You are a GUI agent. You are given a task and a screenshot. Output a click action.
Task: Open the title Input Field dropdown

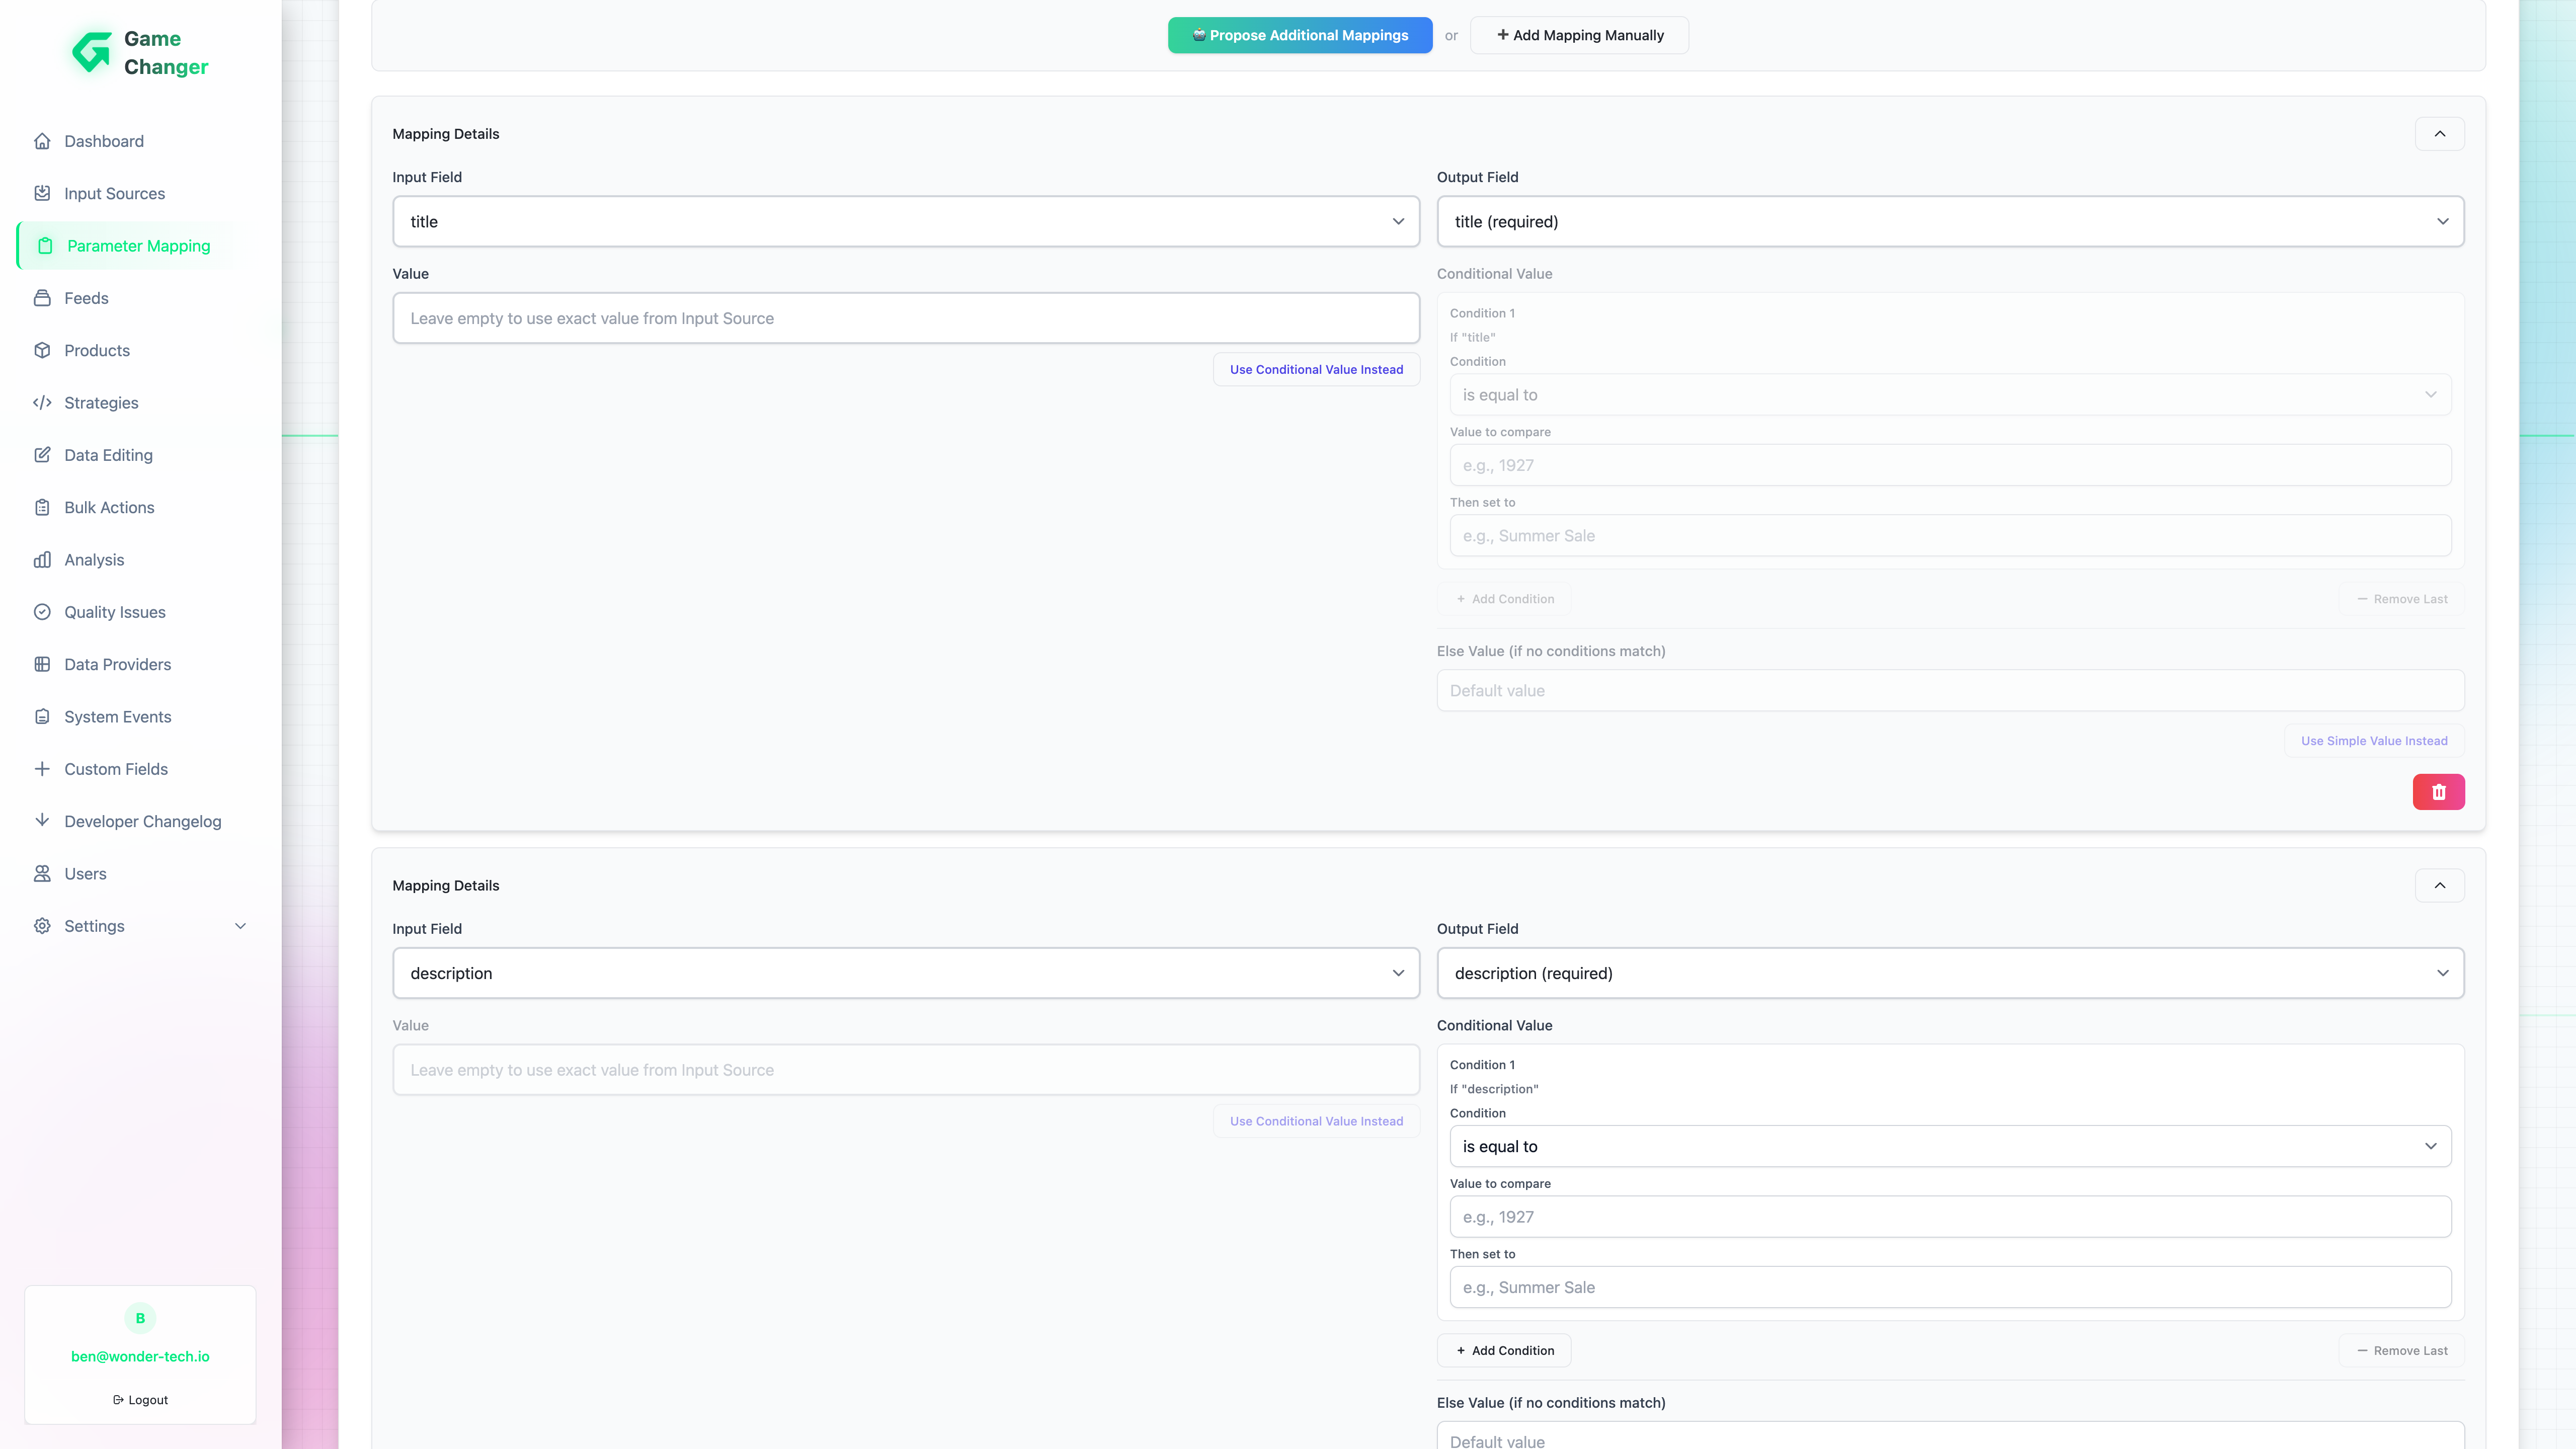905,221
